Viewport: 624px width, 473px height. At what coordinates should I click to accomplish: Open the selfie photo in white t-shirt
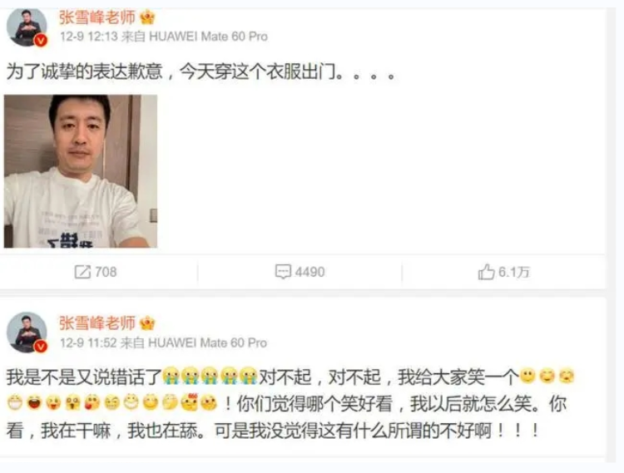81,171
